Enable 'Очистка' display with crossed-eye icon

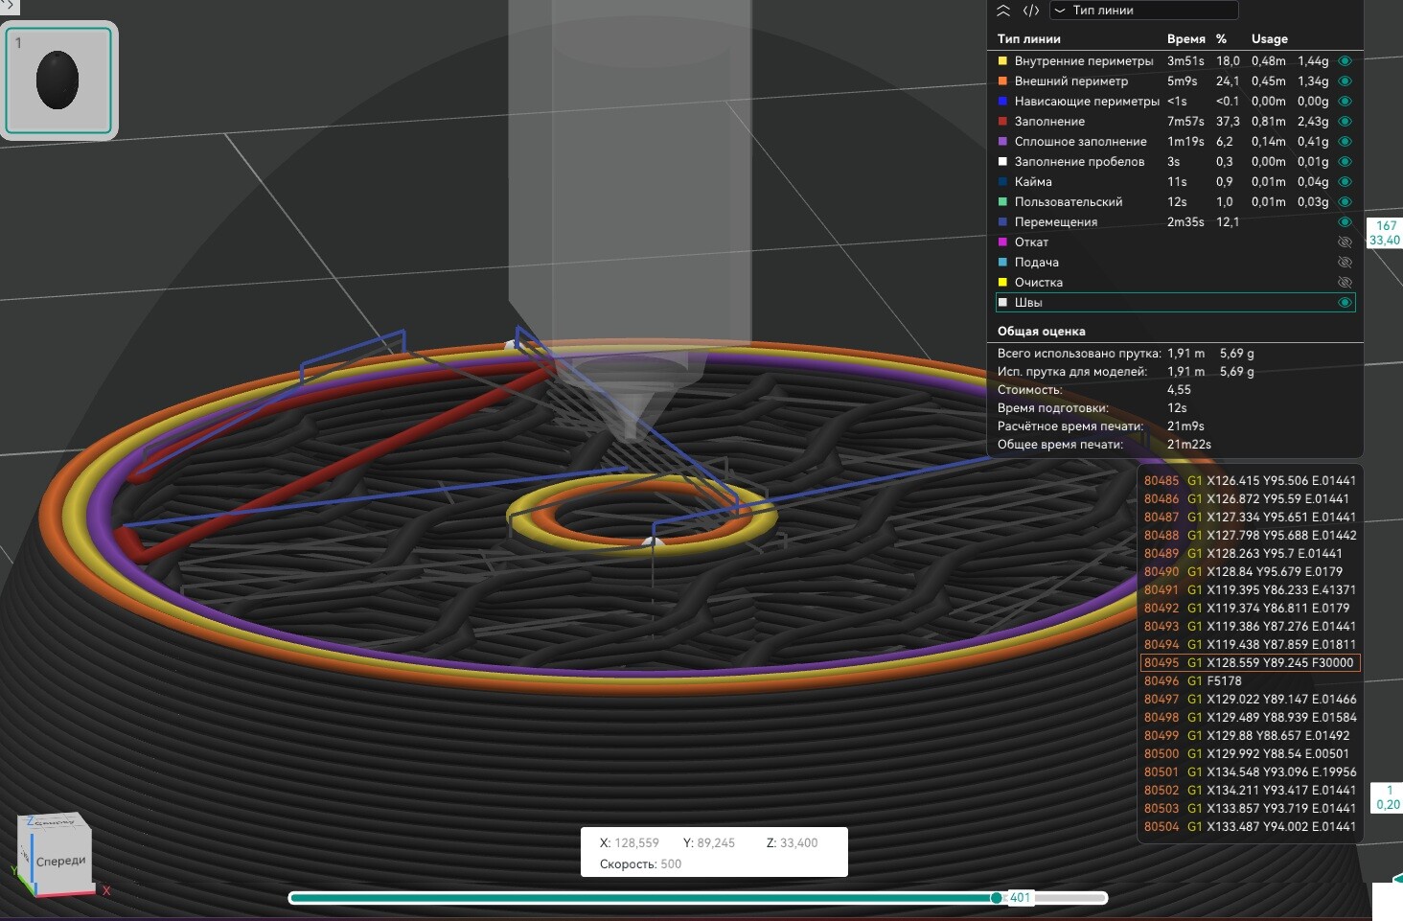pos(1345,283)
